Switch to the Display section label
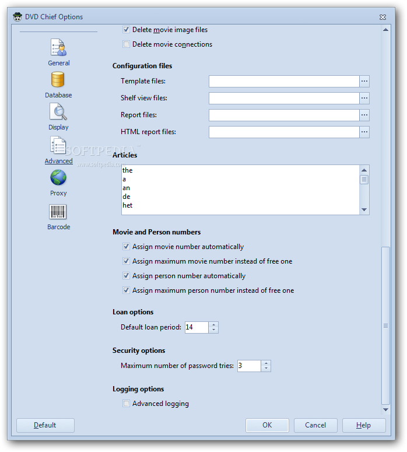The height and width of the screenshot is (452, 407). (58, 127)
